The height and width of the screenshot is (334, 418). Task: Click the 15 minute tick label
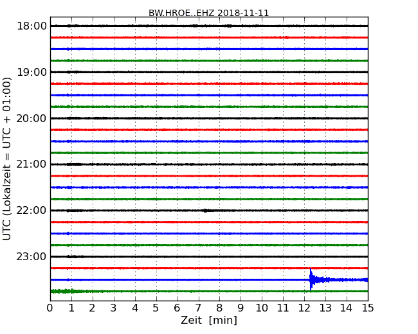pos(368,308)
